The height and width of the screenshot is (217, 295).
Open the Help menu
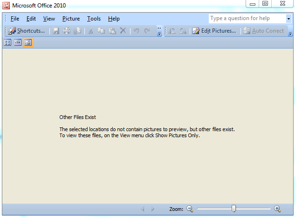(x=114, y=19)
